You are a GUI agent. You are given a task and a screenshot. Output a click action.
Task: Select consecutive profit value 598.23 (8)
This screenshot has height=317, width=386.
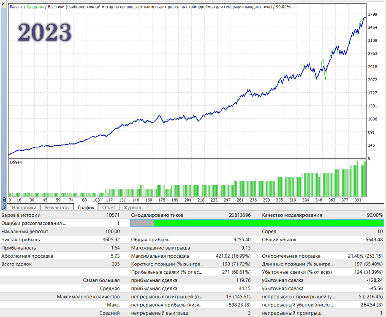click(x=239, y=305)
